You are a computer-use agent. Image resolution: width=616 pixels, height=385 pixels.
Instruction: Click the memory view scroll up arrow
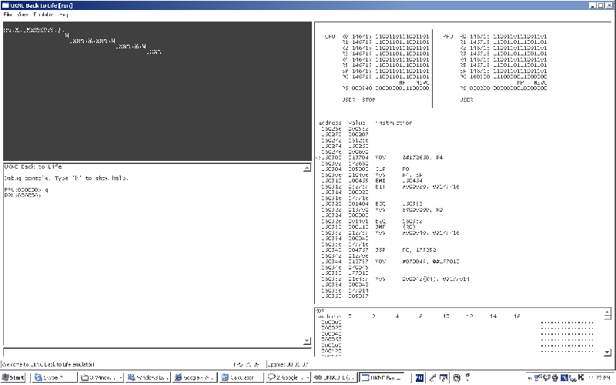pos(608,313)
